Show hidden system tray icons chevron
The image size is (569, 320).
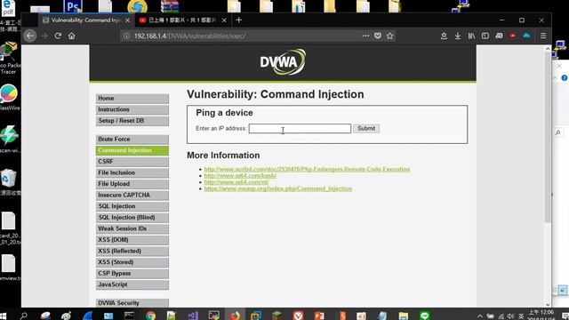point(480,316)
